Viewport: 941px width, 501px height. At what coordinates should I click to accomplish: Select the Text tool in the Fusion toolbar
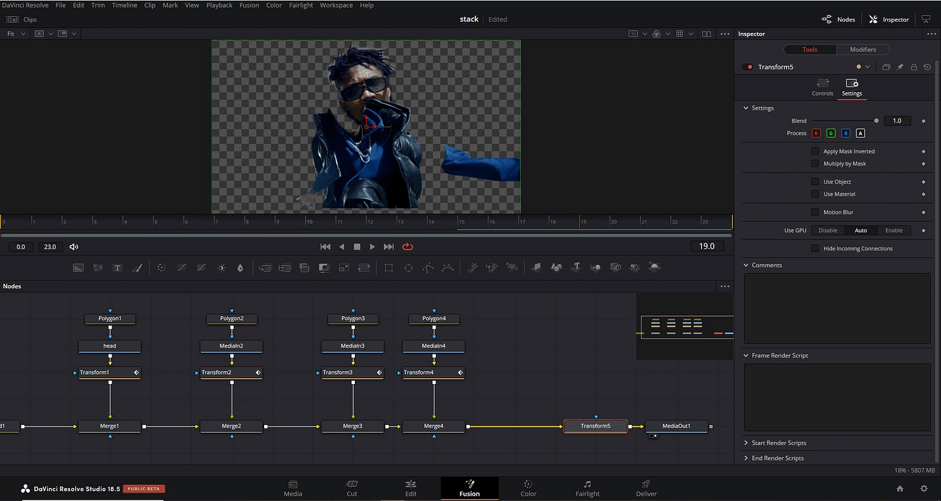(117, 268)
